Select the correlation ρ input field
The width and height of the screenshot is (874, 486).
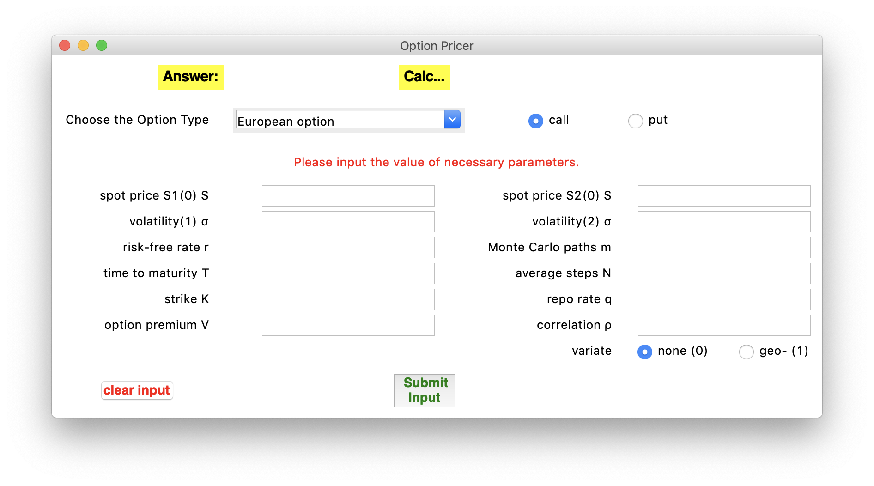click(x=724, y=325)
